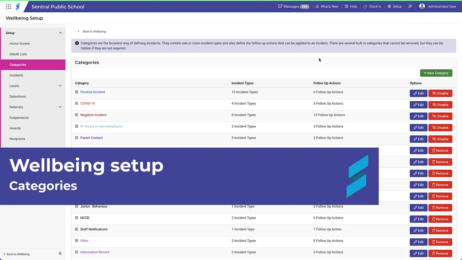Click '13 Follow Up Actions' cell

pos(329,115)
